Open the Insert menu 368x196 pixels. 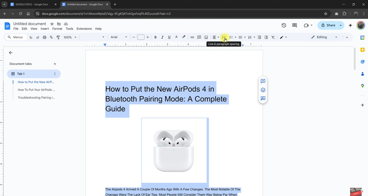pyautogui.click(x=45, y=29)
